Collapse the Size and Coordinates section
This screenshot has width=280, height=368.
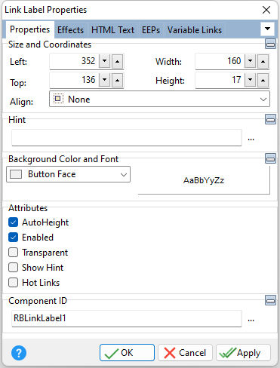point(270,44)
